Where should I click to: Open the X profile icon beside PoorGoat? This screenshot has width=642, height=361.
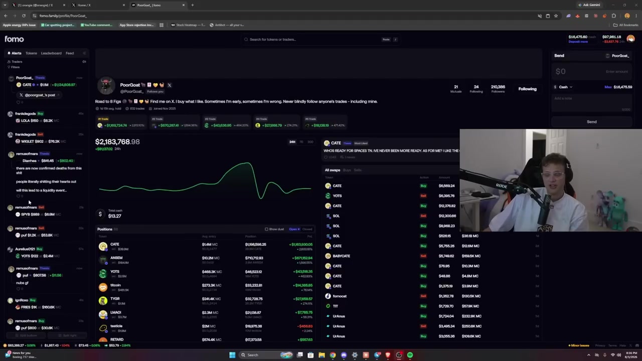(x=169, y=85)
